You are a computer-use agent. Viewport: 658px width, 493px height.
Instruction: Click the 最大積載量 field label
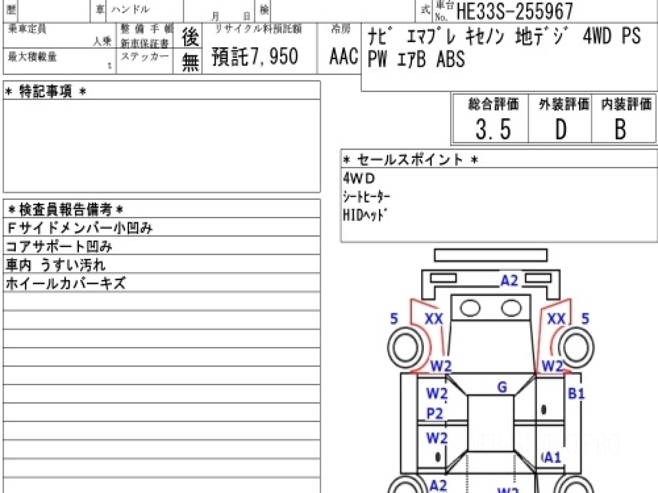pos(32,56)
